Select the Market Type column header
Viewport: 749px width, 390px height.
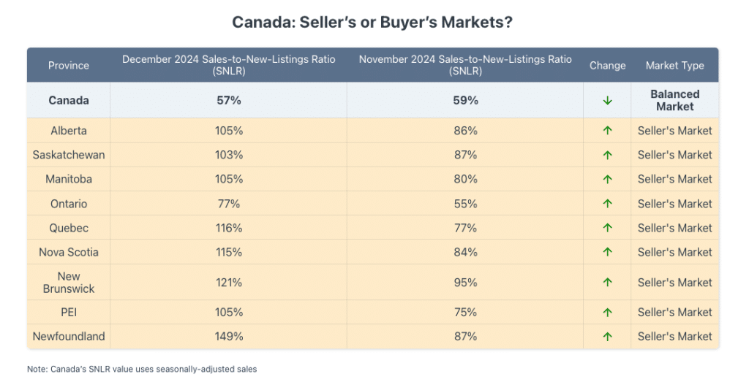[x=674, y=66]
